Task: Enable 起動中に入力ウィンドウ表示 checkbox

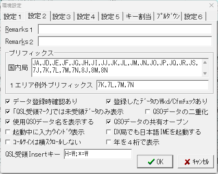Action: [8, 132]
